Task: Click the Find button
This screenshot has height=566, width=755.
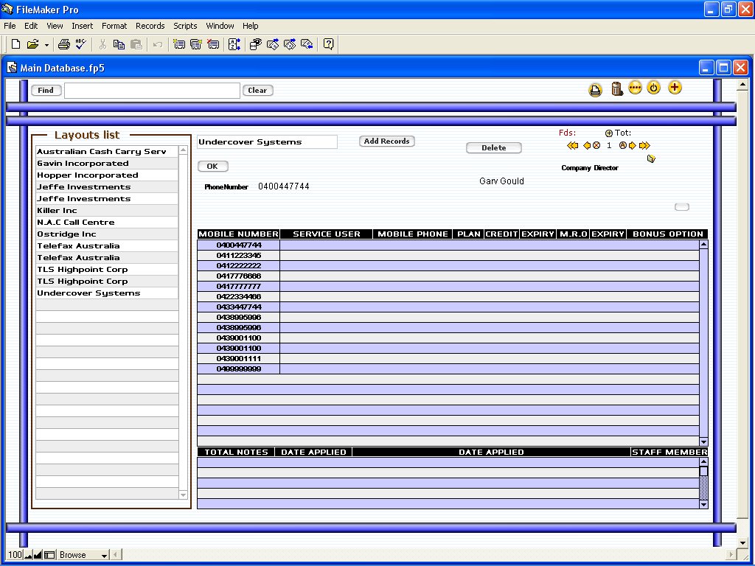Action: (46, 90)
